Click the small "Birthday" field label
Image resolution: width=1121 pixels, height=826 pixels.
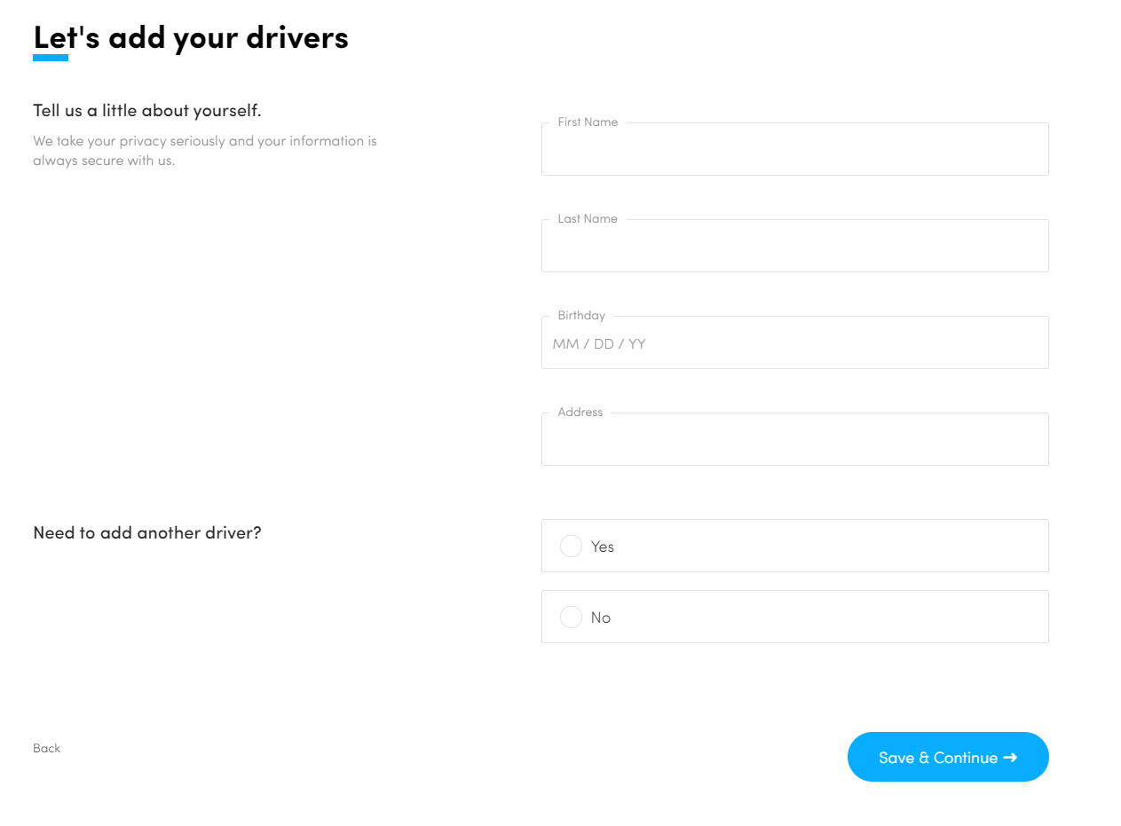(x=581, y=316)
